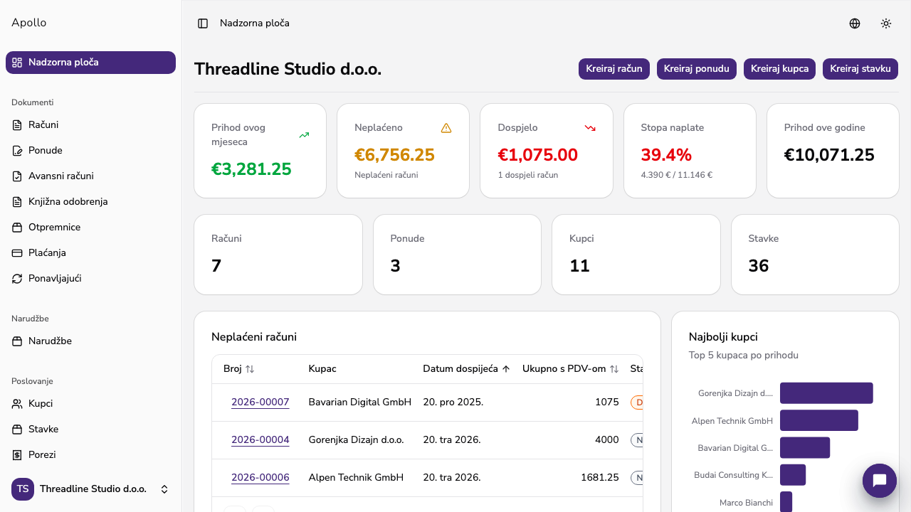This screenshot has width=911, height=512.
Task: Open the chat bubble widget
Action: [880, 481]
